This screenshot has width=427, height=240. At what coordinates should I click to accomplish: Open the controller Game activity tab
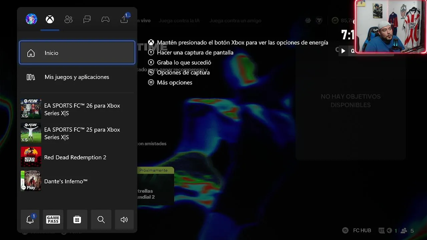click(x=105, y=20)
